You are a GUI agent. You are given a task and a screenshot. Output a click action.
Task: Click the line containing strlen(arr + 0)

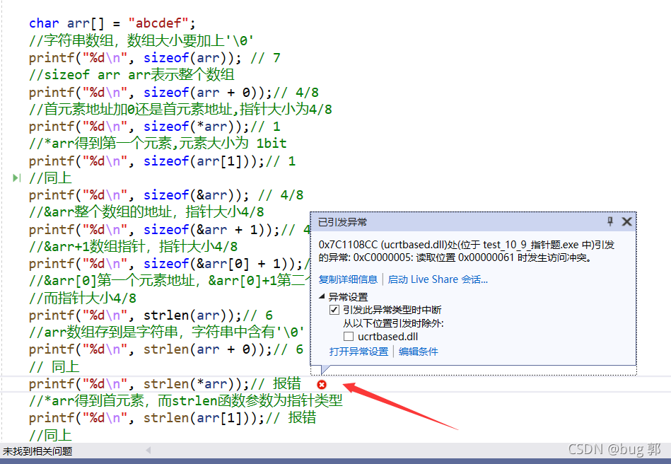click(166, 349)
